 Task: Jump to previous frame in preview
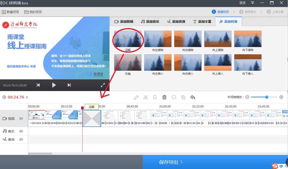coord(38,85)
